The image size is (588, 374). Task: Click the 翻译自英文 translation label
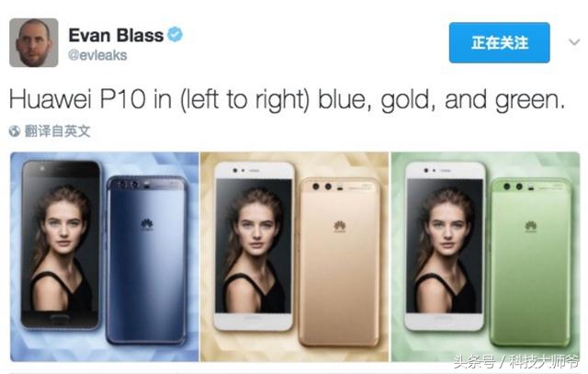(57, 130)
